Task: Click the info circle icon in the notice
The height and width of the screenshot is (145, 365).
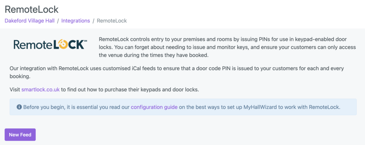Action: [19, 107]
